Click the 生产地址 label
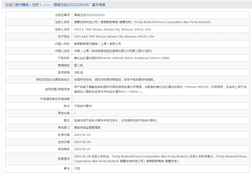 point(64,36)
